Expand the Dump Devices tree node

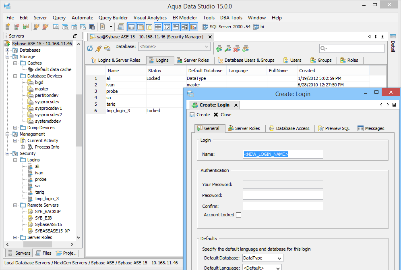pyautogui.click(x=15, y=128)
